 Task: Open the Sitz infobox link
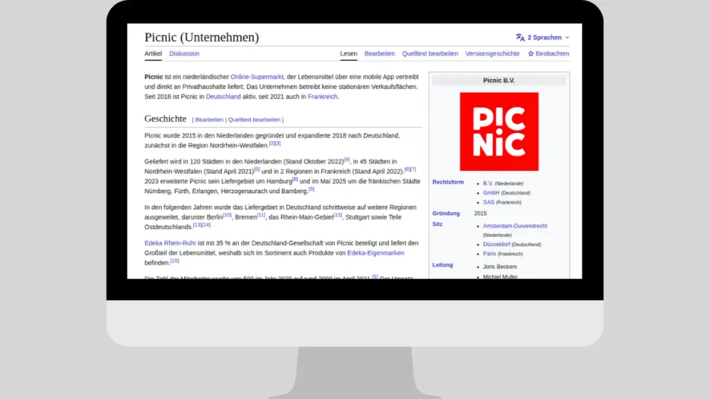click(x=438, y=224)
